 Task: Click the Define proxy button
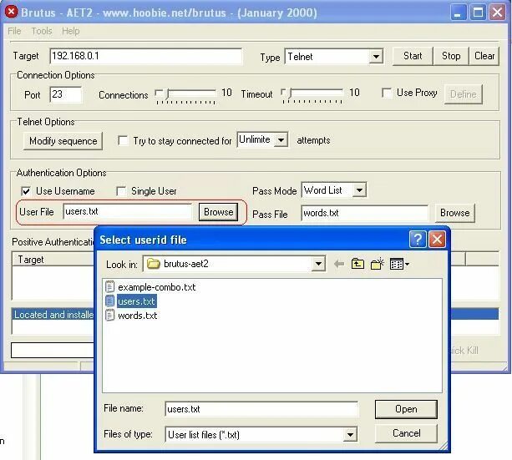click(x=463, y=94)
